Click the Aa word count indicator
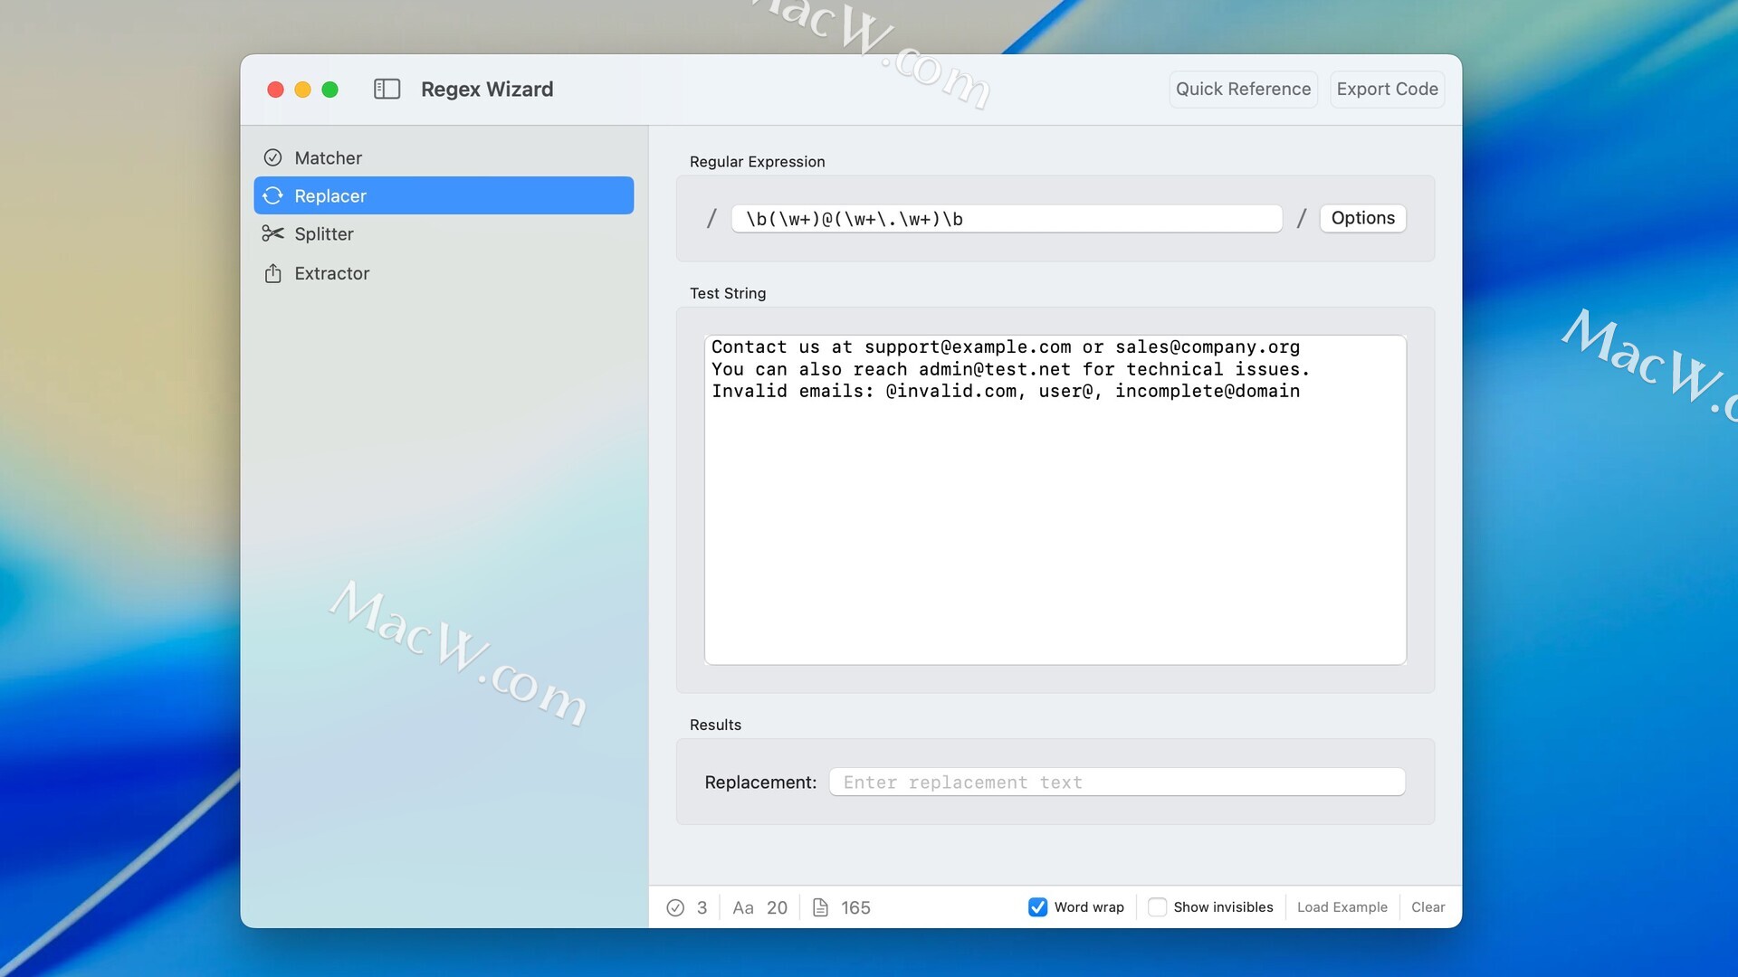The image size is (1738, 977). tap(742, 907)
